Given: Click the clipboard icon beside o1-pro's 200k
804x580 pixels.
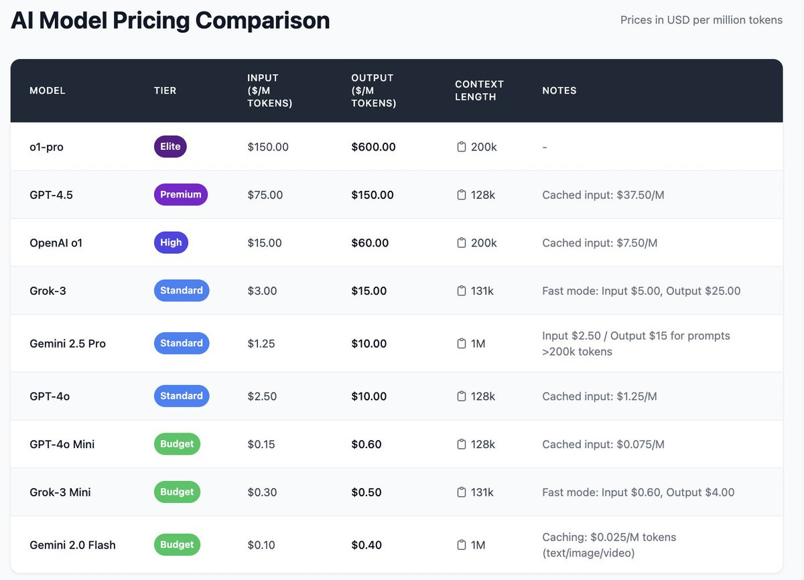Looking at the screenshot, I should point(461,147).
